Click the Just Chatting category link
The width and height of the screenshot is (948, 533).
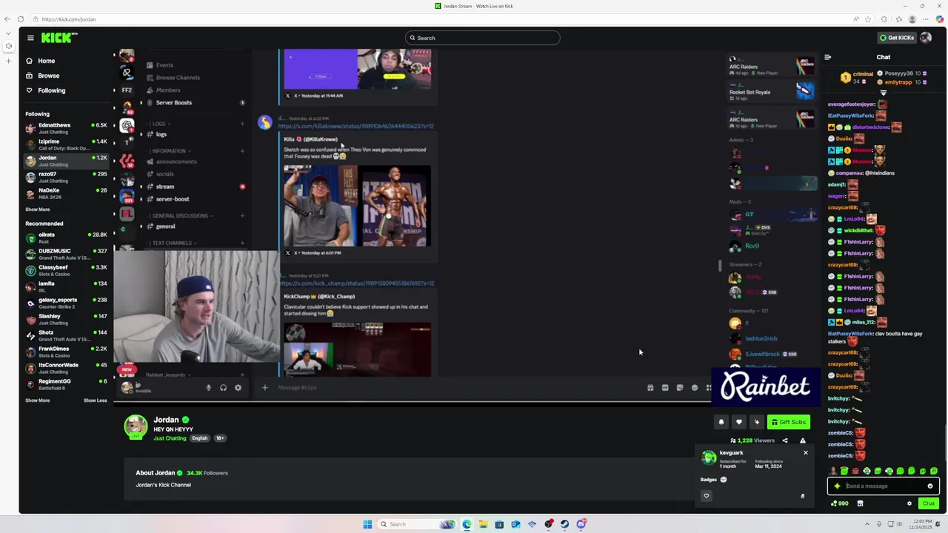pos(170,438)
